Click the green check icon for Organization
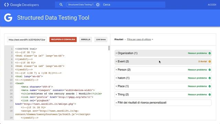Screen dimensions: 220x124 (x=210, y=53)
